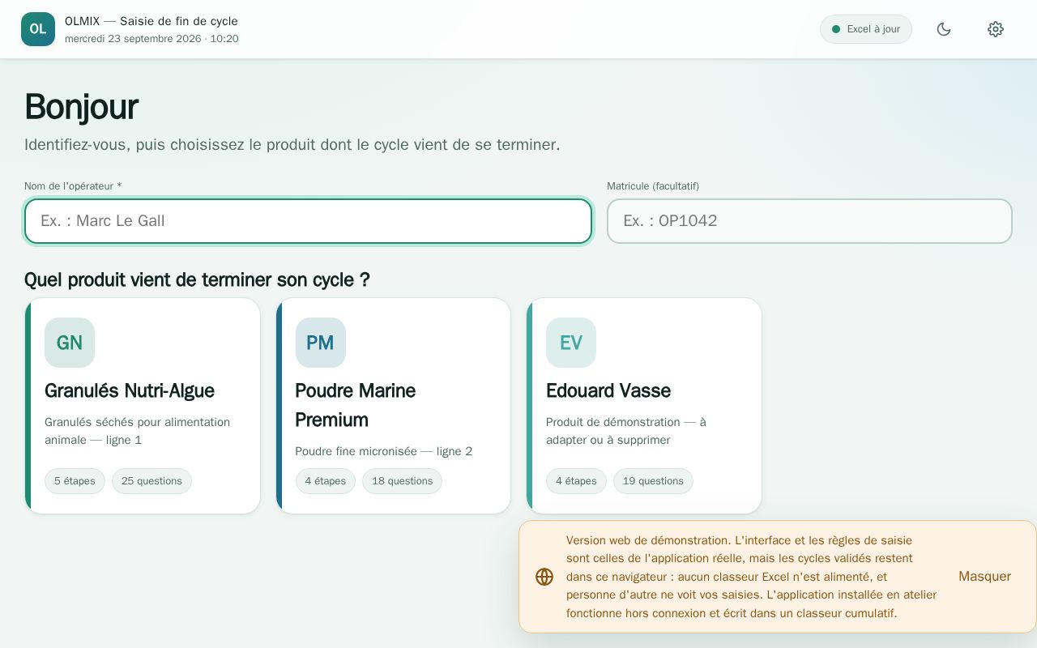Select the Poudre Marine Premium product title

(356, 405)
